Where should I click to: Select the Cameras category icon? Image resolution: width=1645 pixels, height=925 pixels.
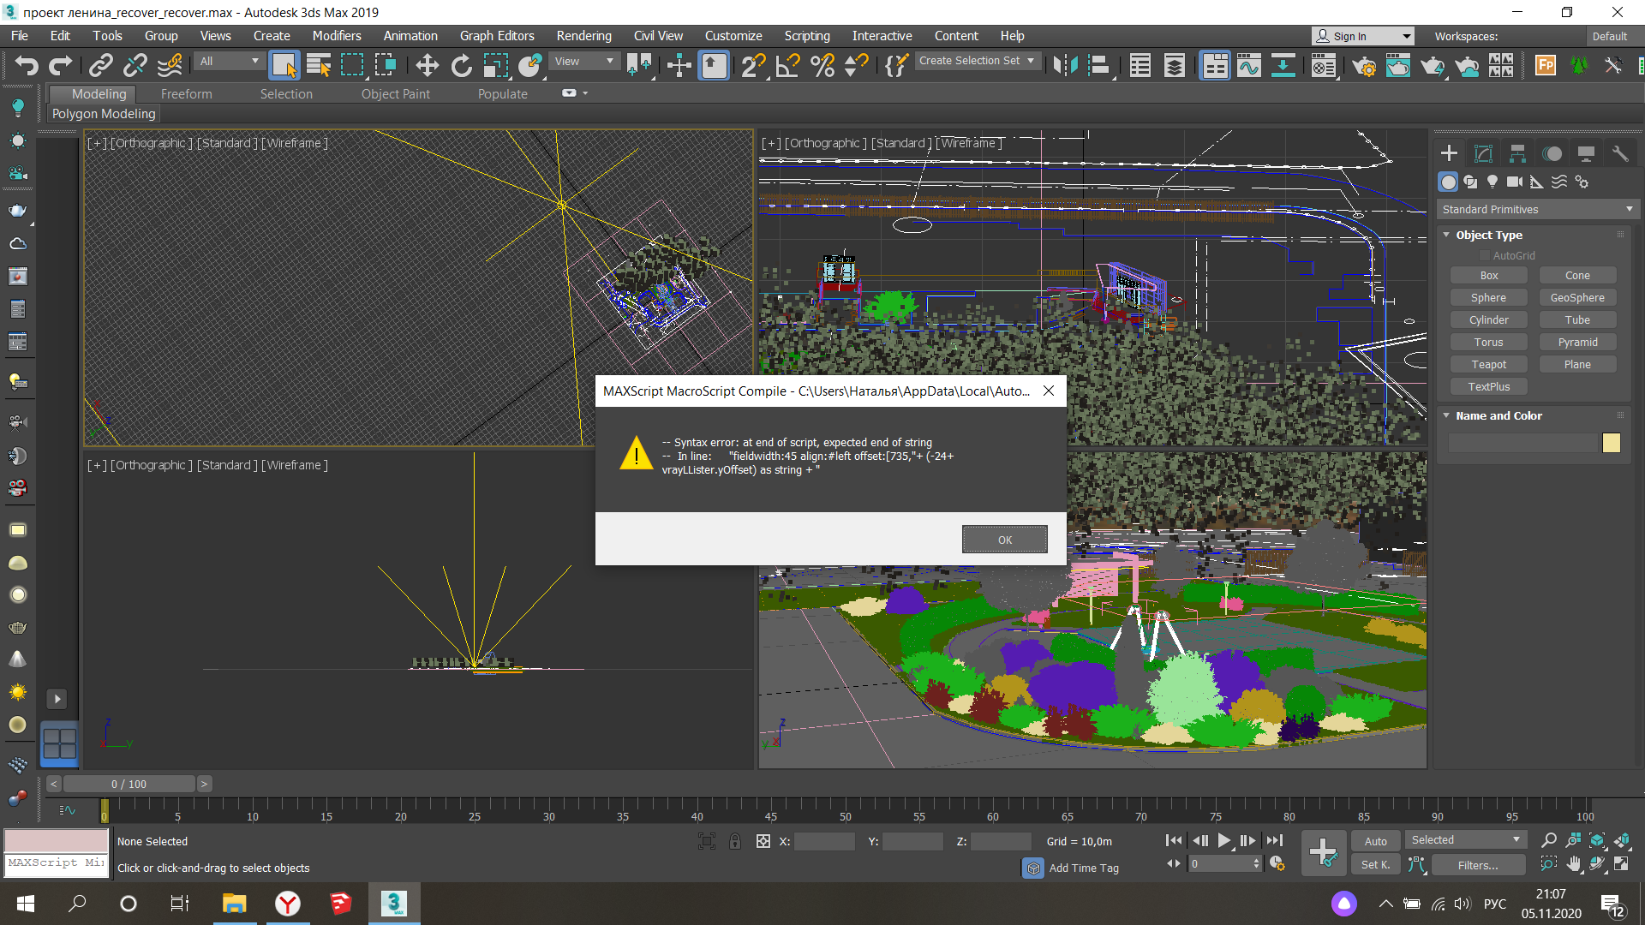[x=1515, y=182]
